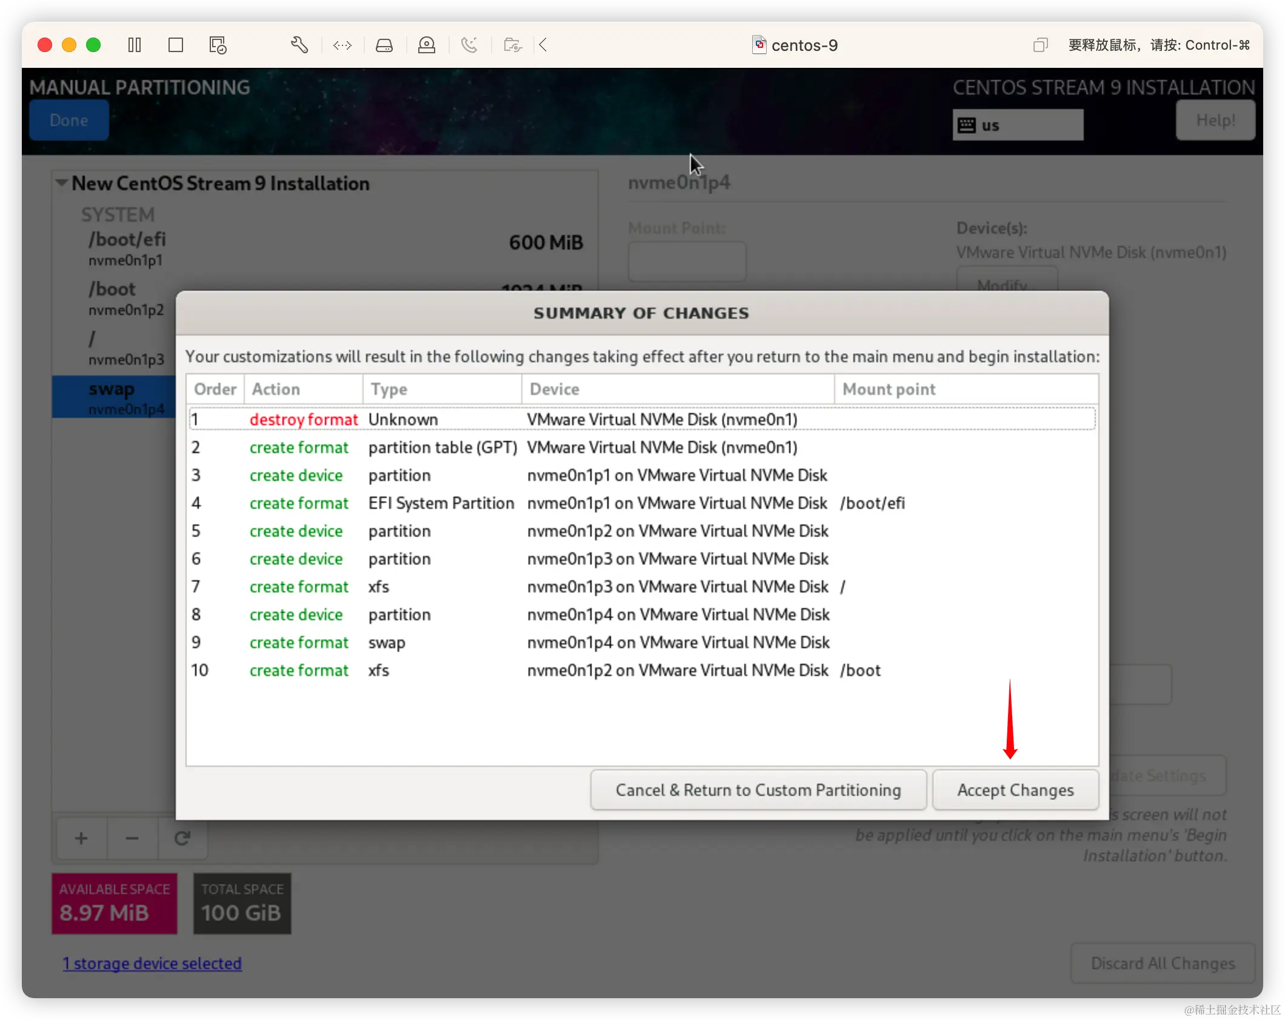Click the CD/DVD drive icon

427,45
